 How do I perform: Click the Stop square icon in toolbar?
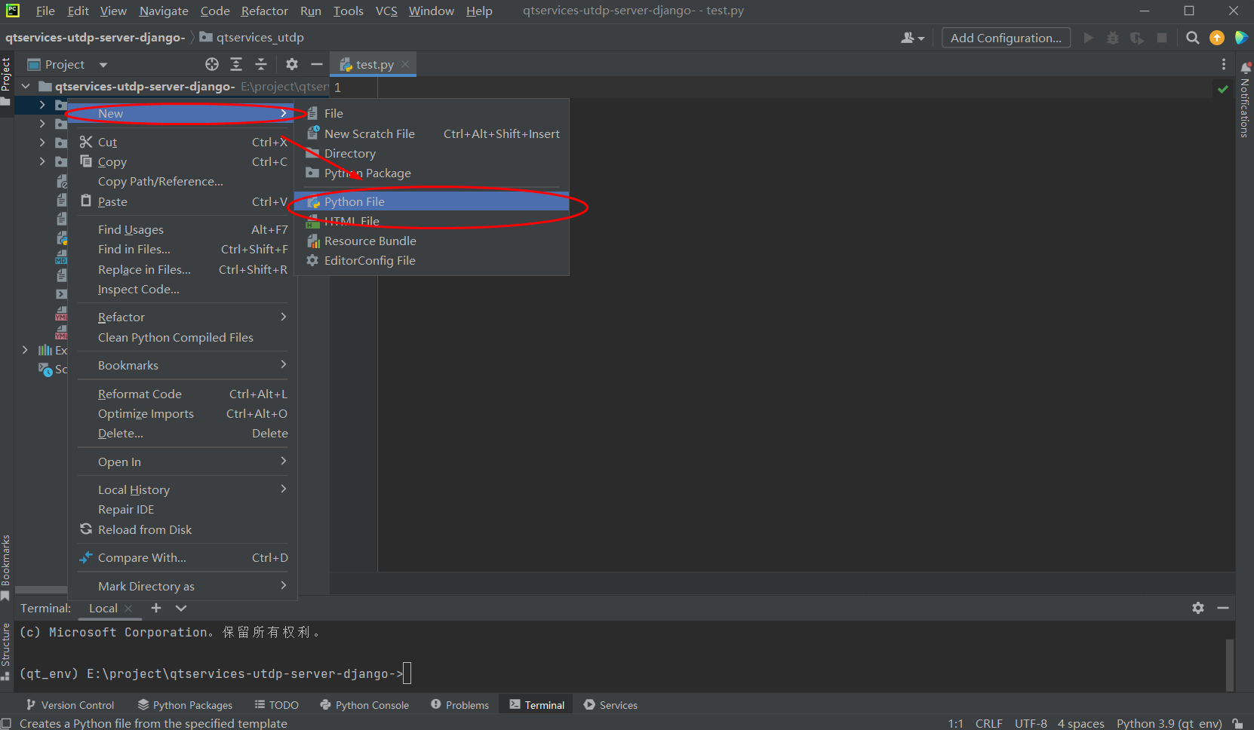(1162, 38)
